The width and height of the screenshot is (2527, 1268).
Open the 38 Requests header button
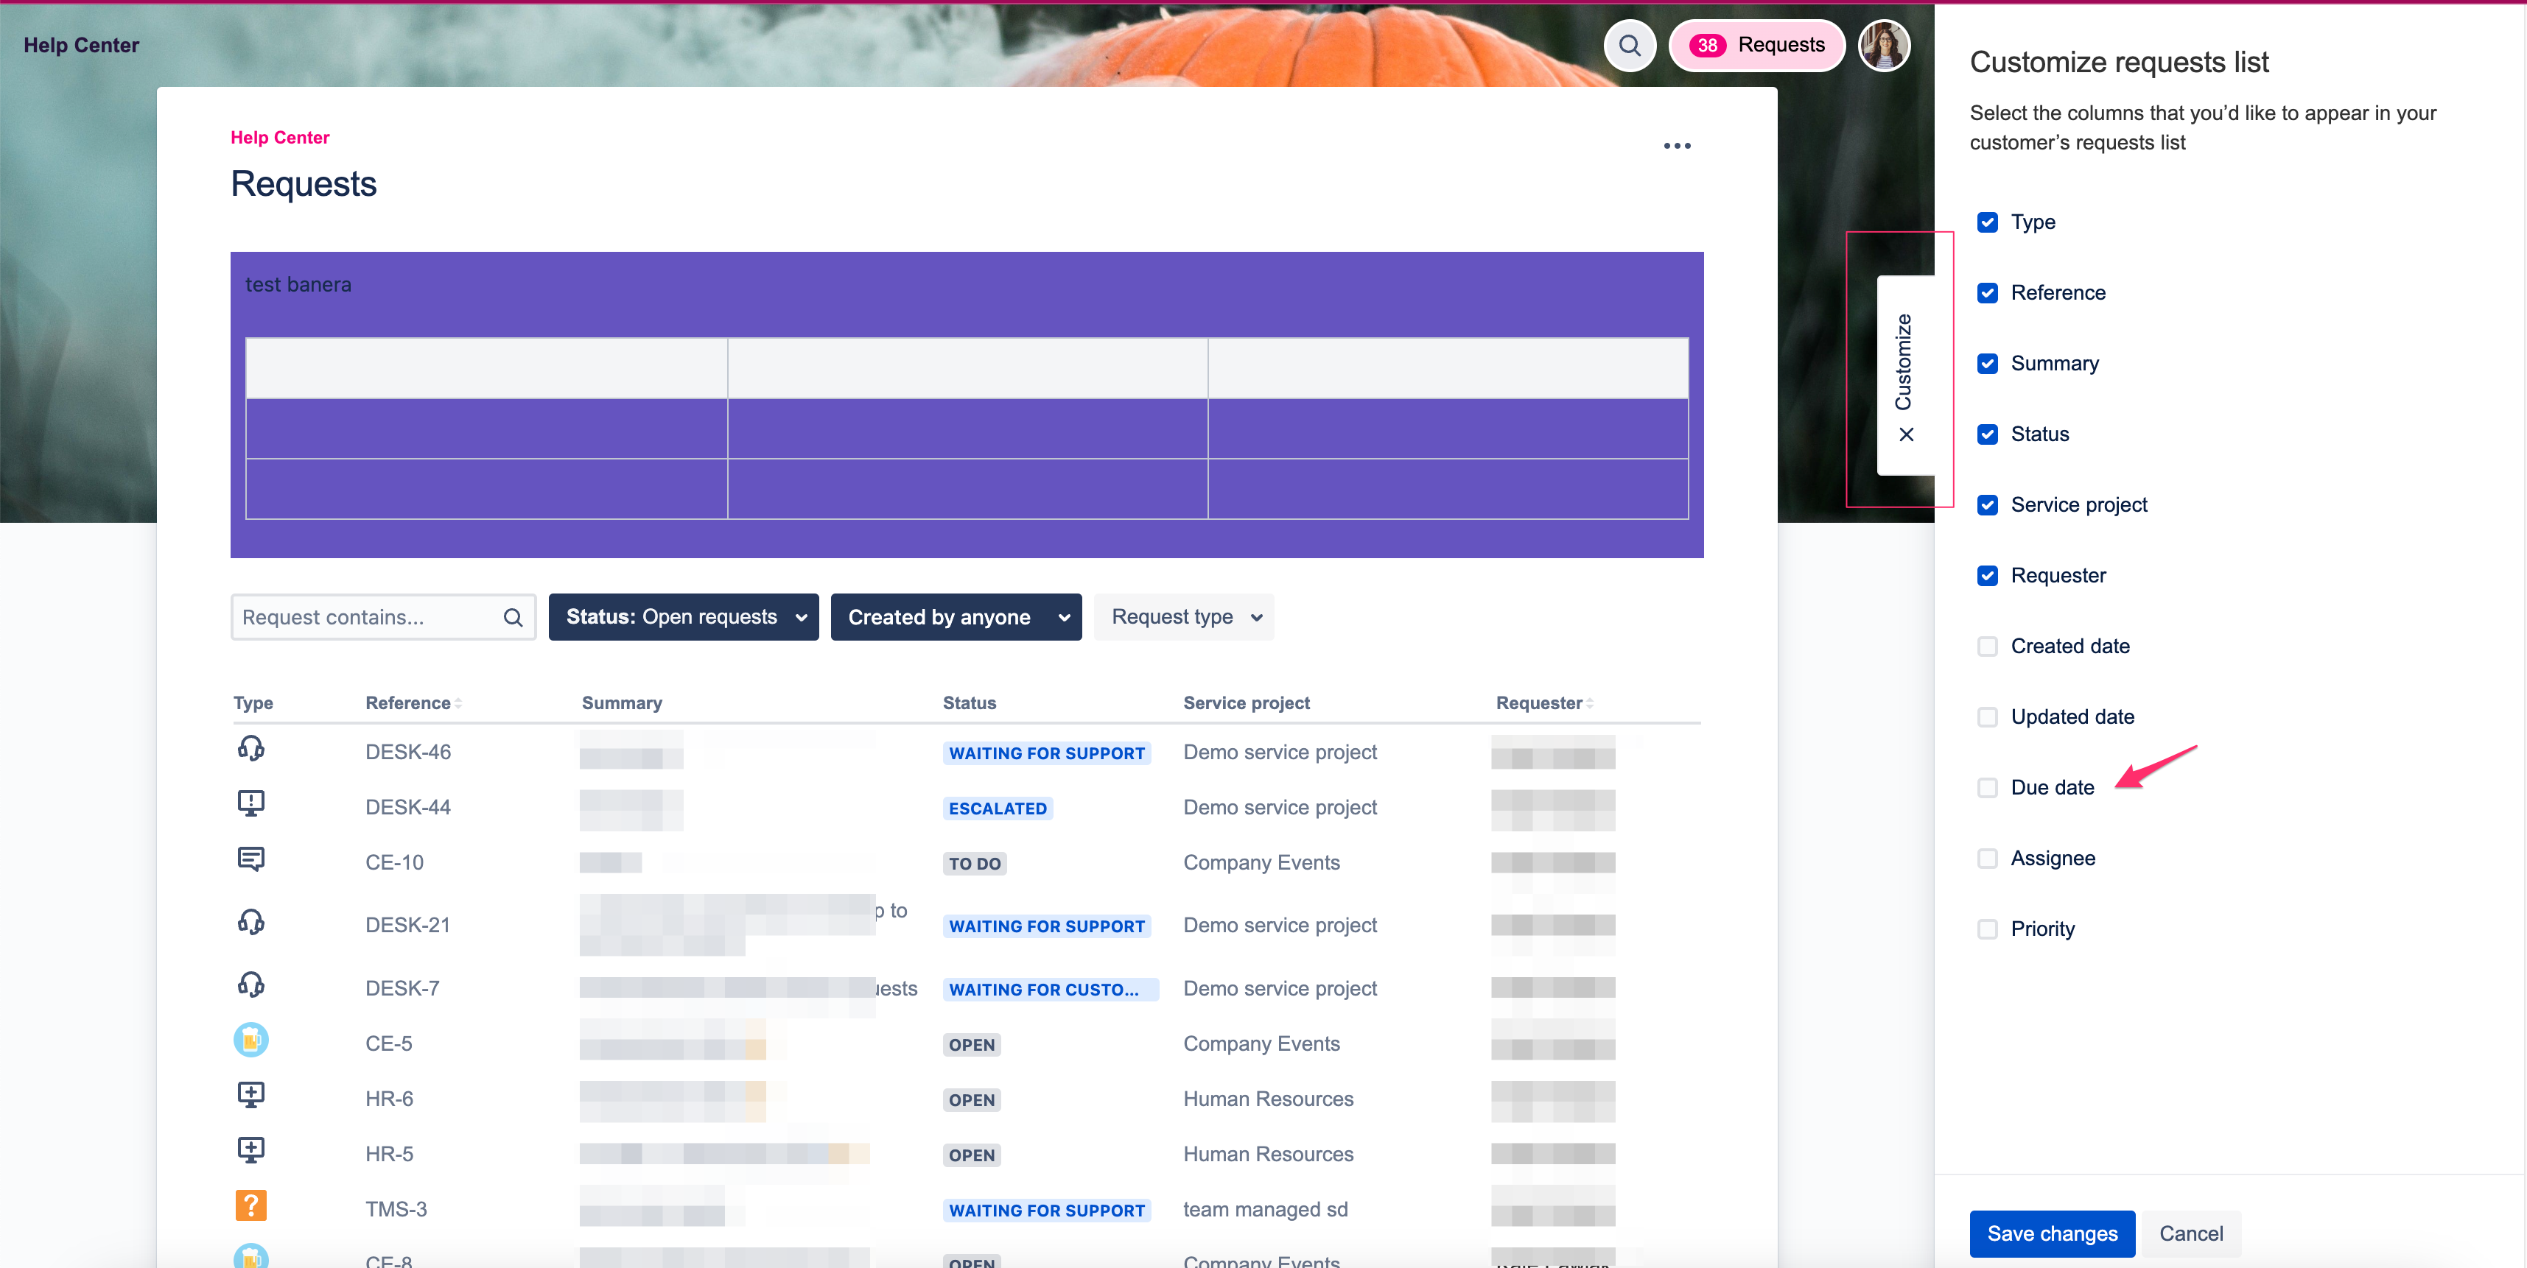point(1756,45)
